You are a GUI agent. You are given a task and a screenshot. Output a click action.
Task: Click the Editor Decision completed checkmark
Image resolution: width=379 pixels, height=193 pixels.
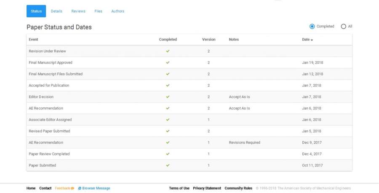(168, 97)
